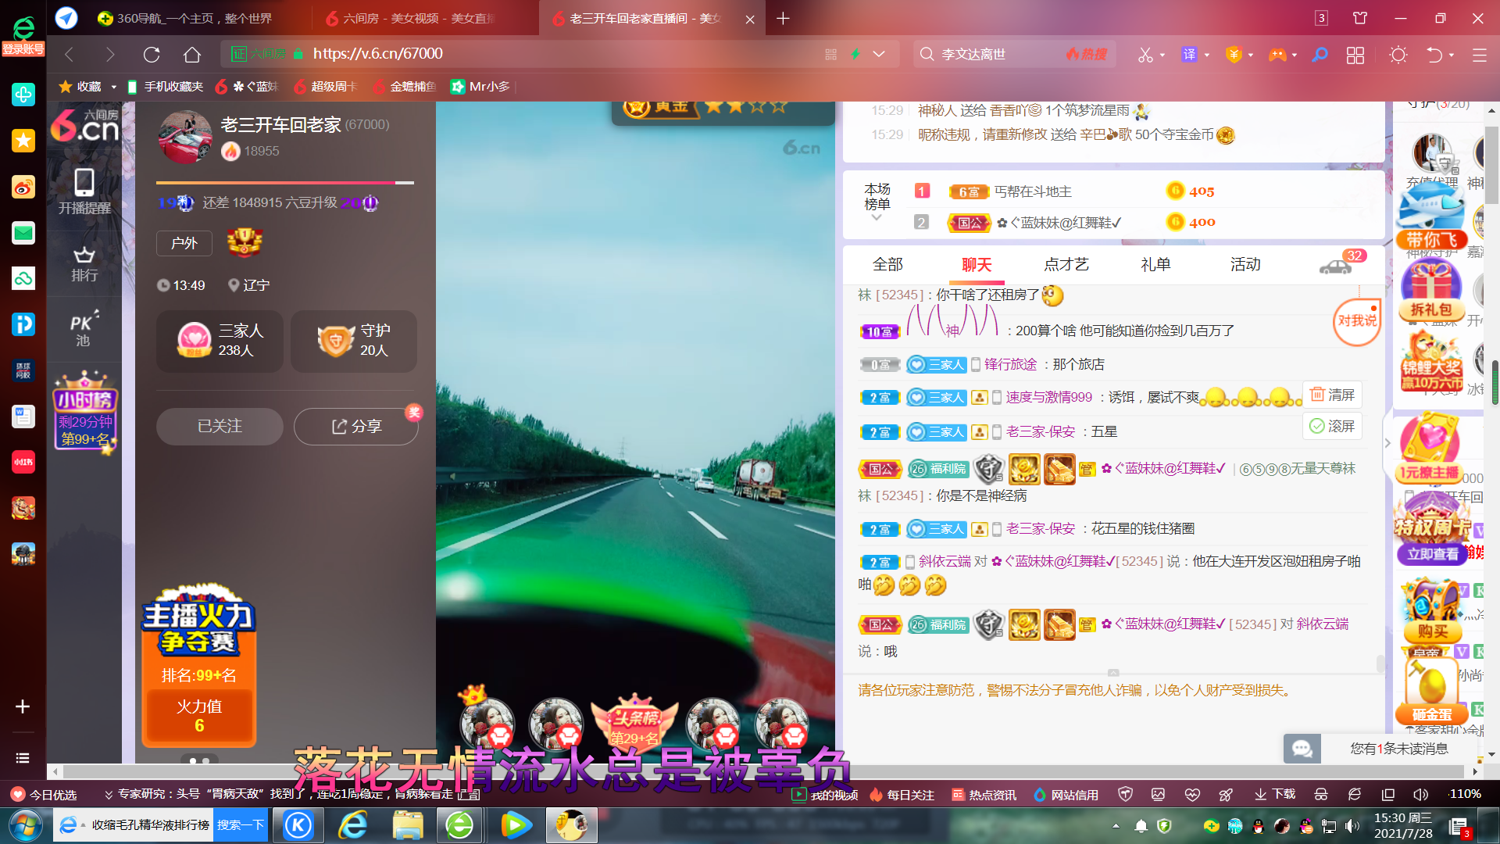Open the unread message chat icon

coord(1302,749)
